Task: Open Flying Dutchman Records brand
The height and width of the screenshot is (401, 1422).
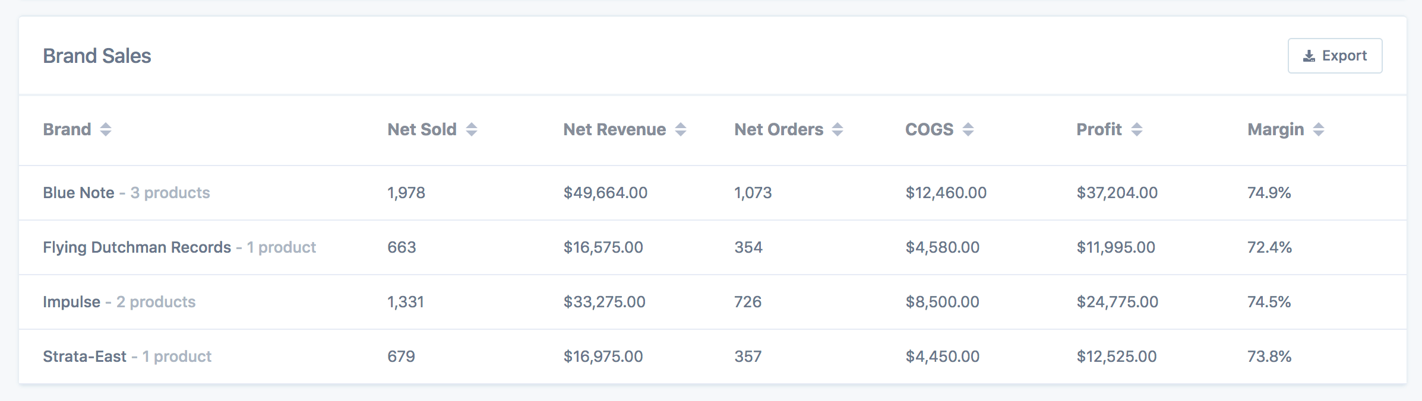Action: coord(137,247)
